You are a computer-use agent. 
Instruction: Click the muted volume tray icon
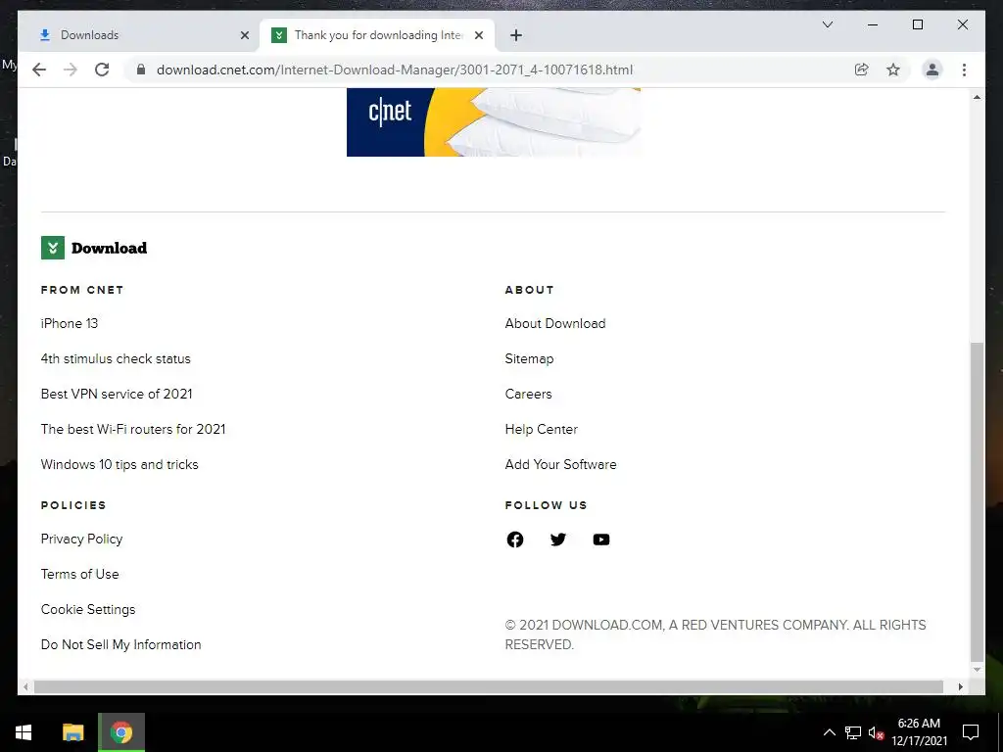pos(876,732)
